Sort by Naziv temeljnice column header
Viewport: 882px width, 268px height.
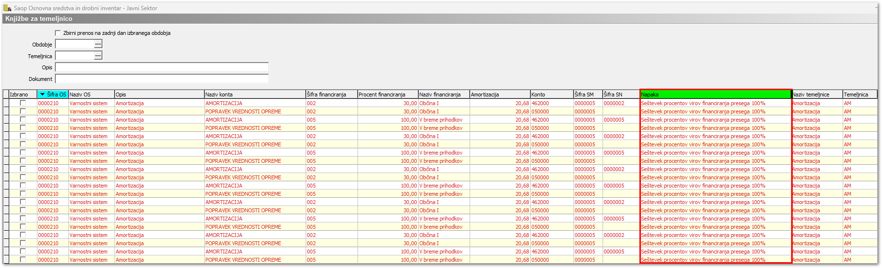(817, 95)
